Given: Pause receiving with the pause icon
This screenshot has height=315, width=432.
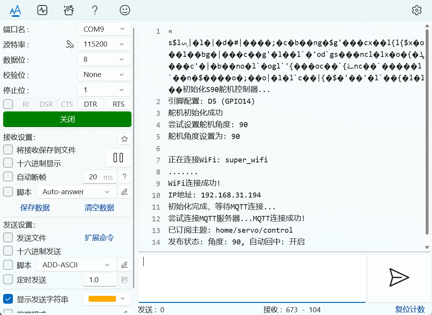Looking at the screenshot, I should [118, 157].
